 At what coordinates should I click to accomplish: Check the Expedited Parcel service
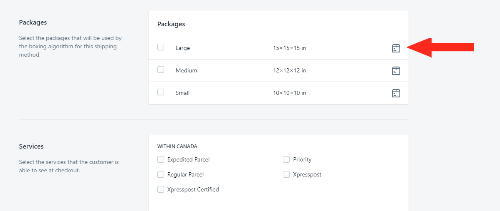[x=161, y=159]
